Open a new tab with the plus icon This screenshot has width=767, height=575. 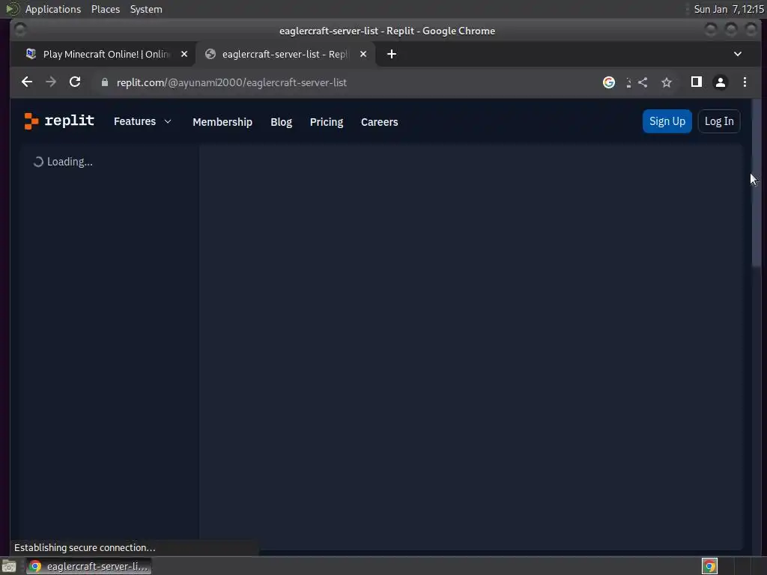(391, 54)
